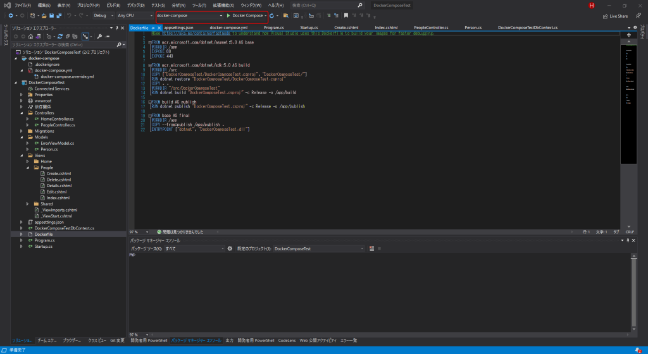Click the CRLF line ending indicator
The height and width of the screenshot is (354, 648).
pos(630,232)
